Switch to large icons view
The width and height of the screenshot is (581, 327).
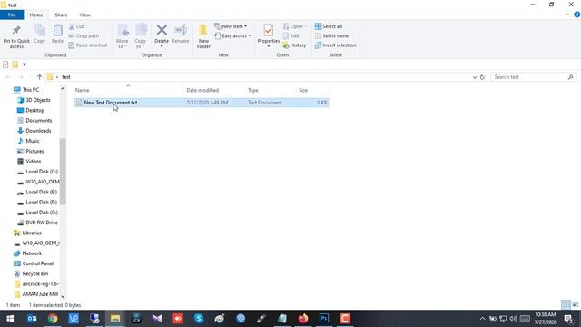tap(575, 305)
